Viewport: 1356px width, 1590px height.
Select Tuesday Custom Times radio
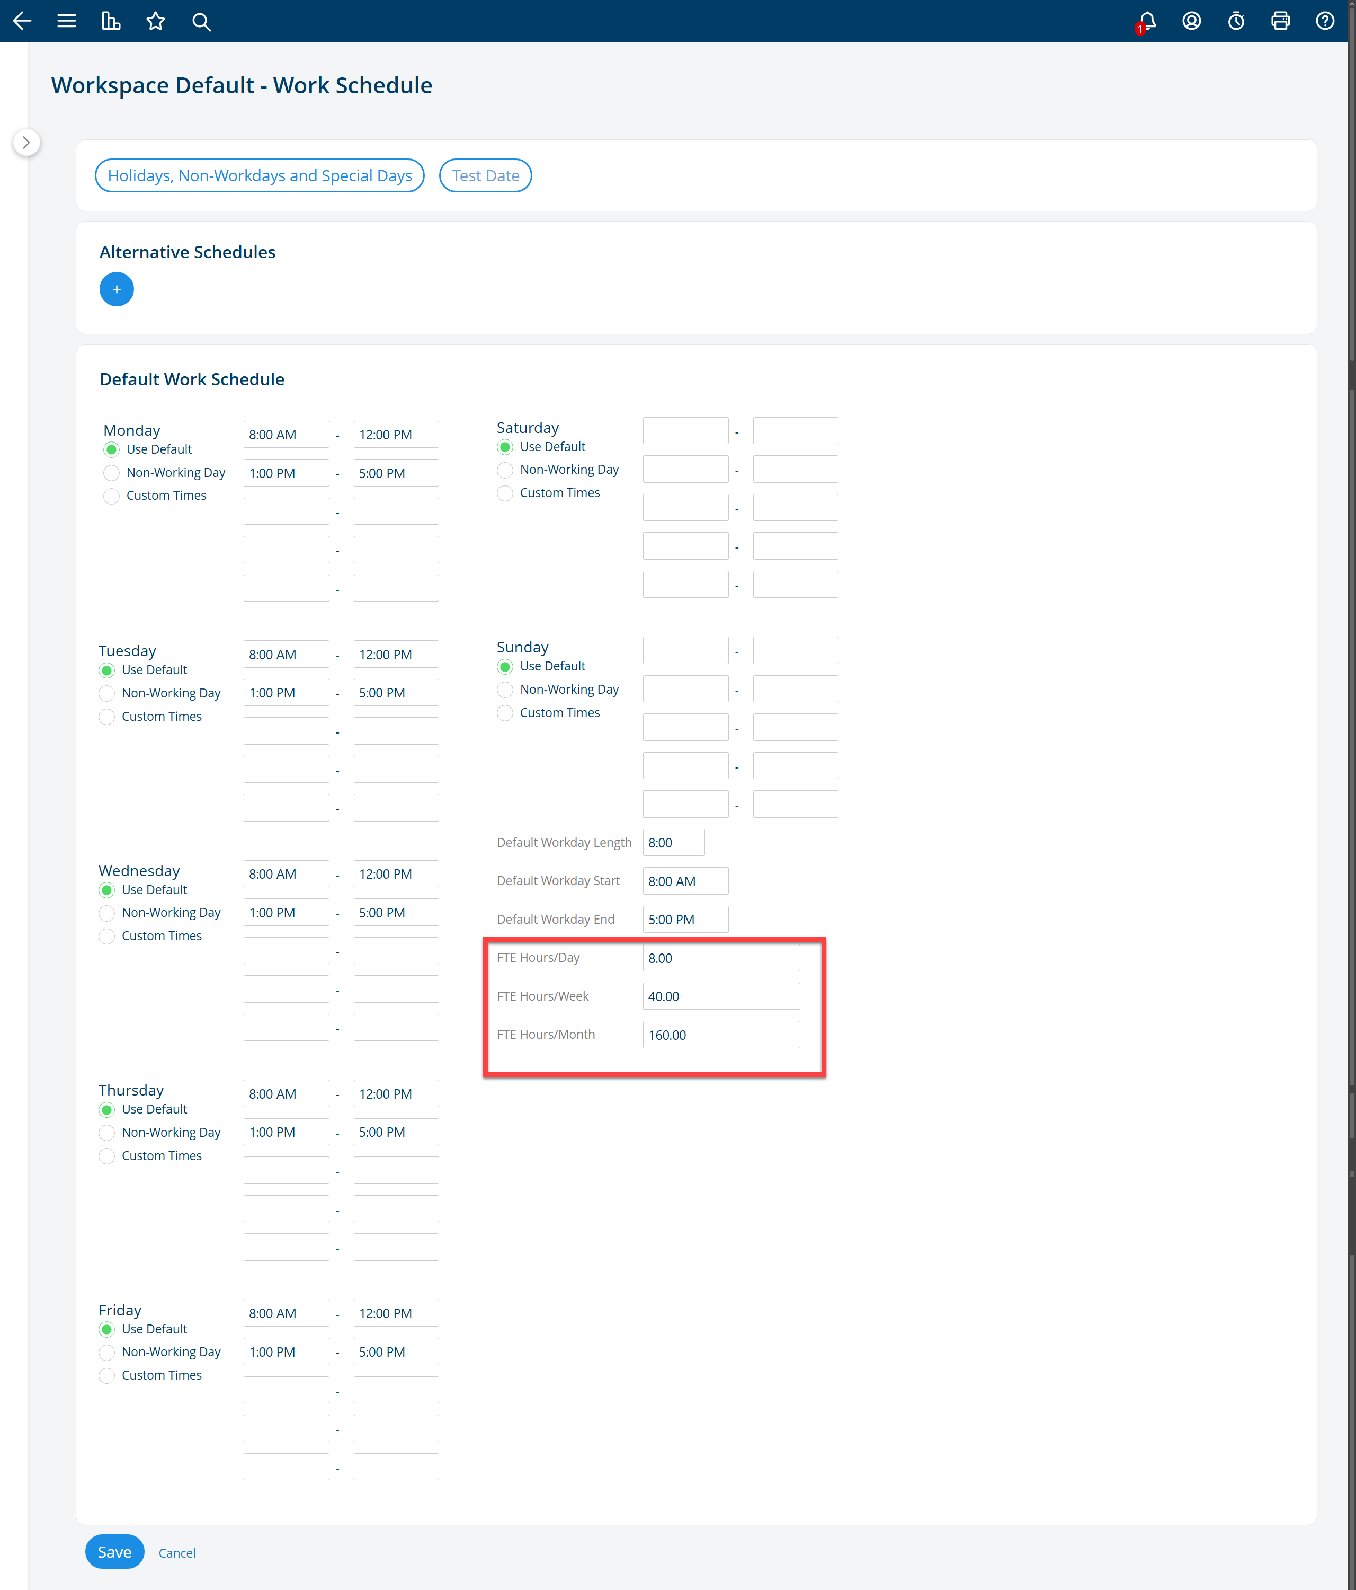[106, 717]
